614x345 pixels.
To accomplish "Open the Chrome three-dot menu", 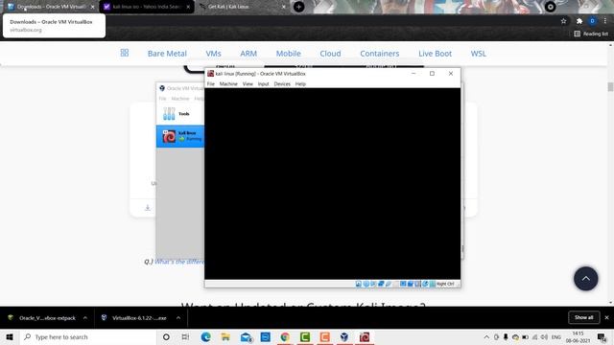I will click(605, 21).
